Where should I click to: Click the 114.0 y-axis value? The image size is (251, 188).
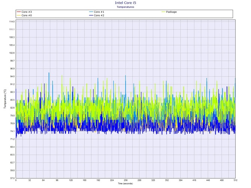(12, 22)
